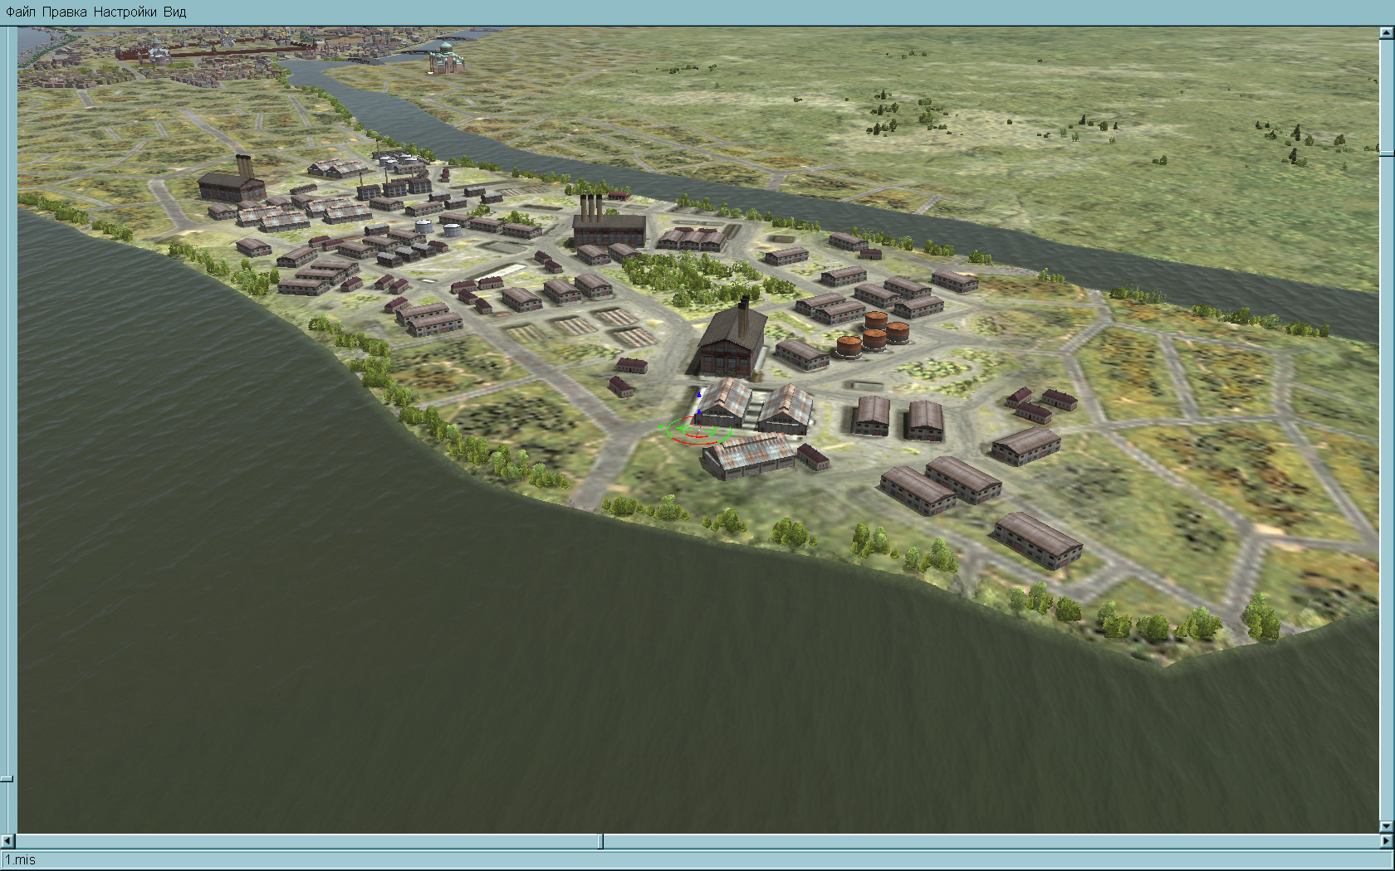Open the Настройки menu
The height and width of the screenshot is (871, 1395).
(x=125, y=12)
